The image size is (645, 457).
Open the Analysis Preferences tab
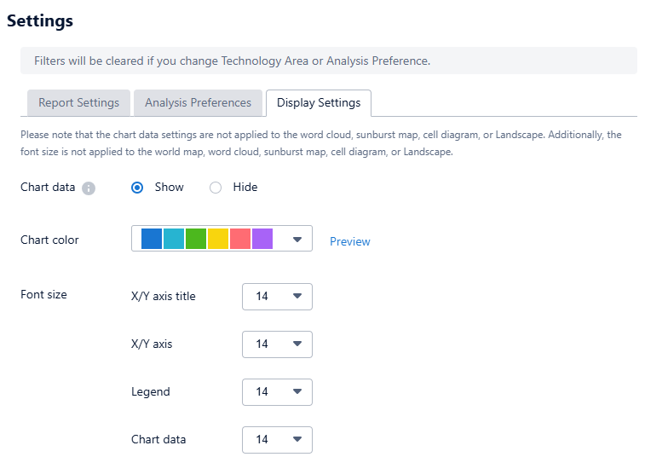coord(198,103)
